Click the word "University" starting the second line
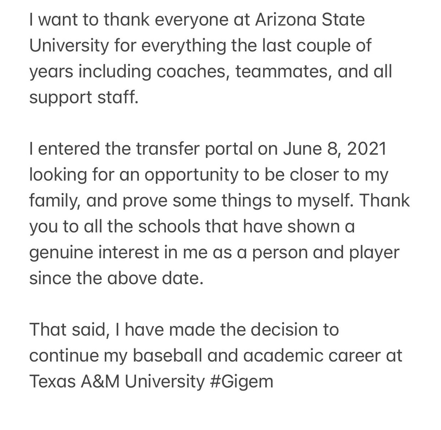 [x=69, y=46]
